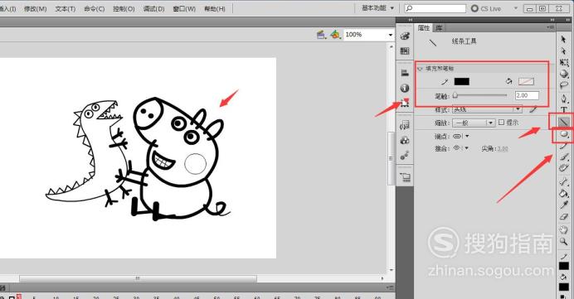Open the Code Snippets panel icon
Viewport: 574px width, 299px height.
point(405,126)
